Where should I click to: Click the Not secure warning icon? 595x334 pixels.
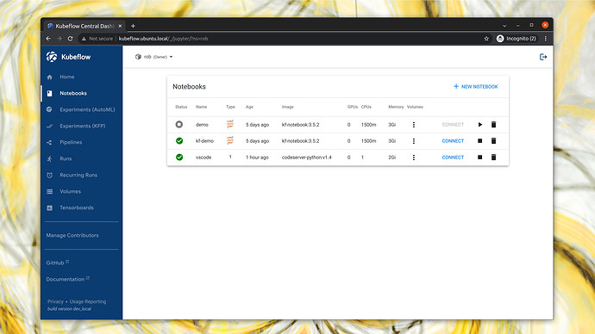(84, 39)
